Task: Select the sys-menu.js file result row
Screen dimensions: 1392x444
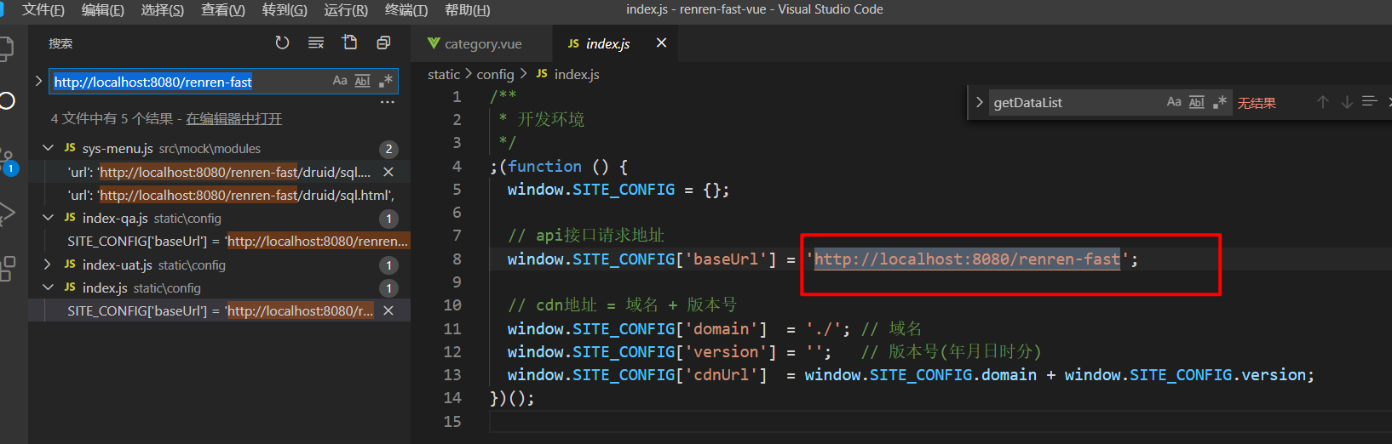Action: [220, 148]
